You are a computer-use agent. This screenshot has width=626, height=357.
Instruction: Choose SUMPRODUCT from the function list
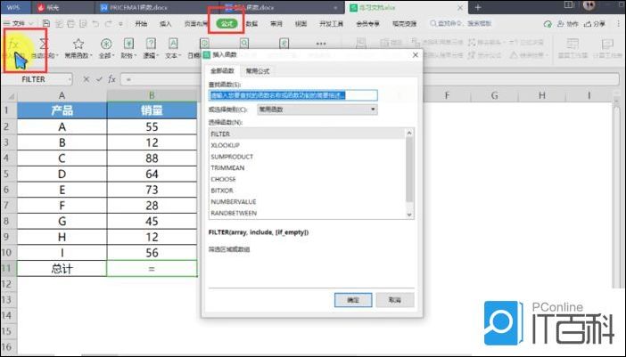click(230, 156)
